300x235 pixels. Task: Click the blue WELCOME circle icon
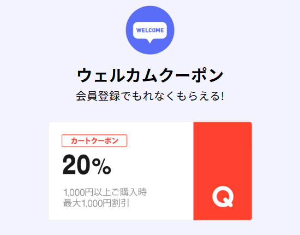coord(150,30)
